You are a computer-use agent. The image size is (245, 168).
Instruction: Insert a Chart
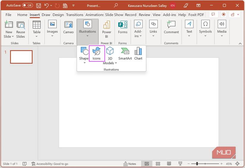138,54
